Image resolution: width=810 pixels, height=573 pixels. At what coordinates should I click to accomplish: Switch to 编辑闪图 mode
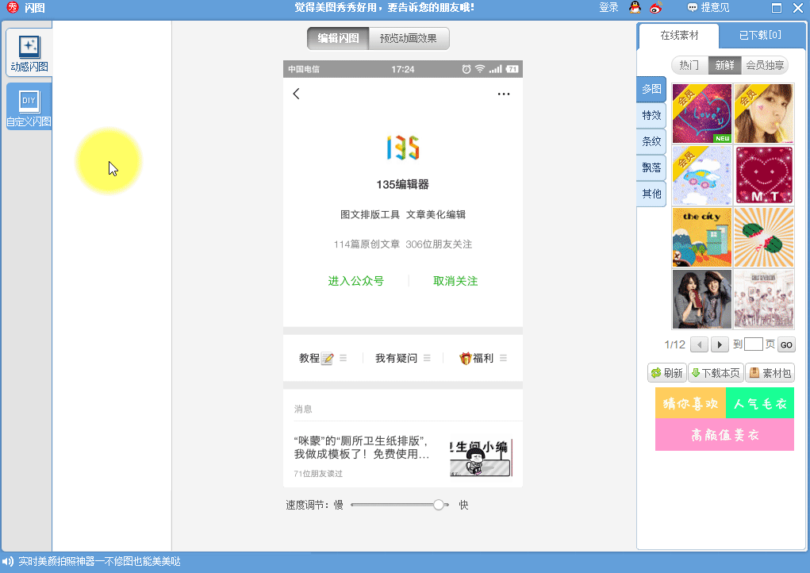(338, 38)
